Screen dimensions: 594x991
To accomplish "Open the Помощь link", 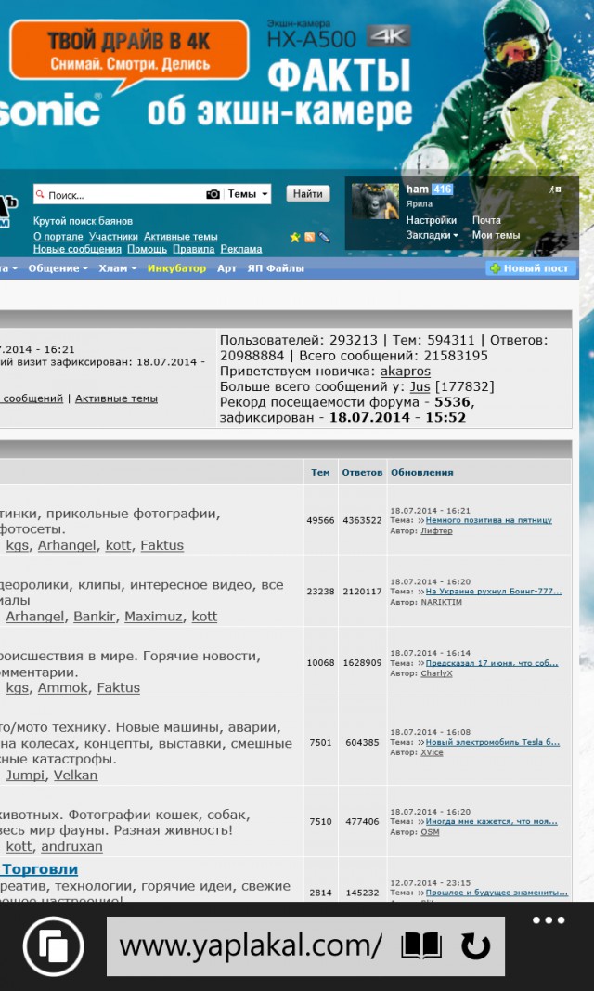I will (147, 249).
